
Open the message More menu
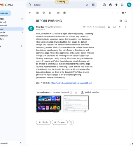(x=126, y=27)
